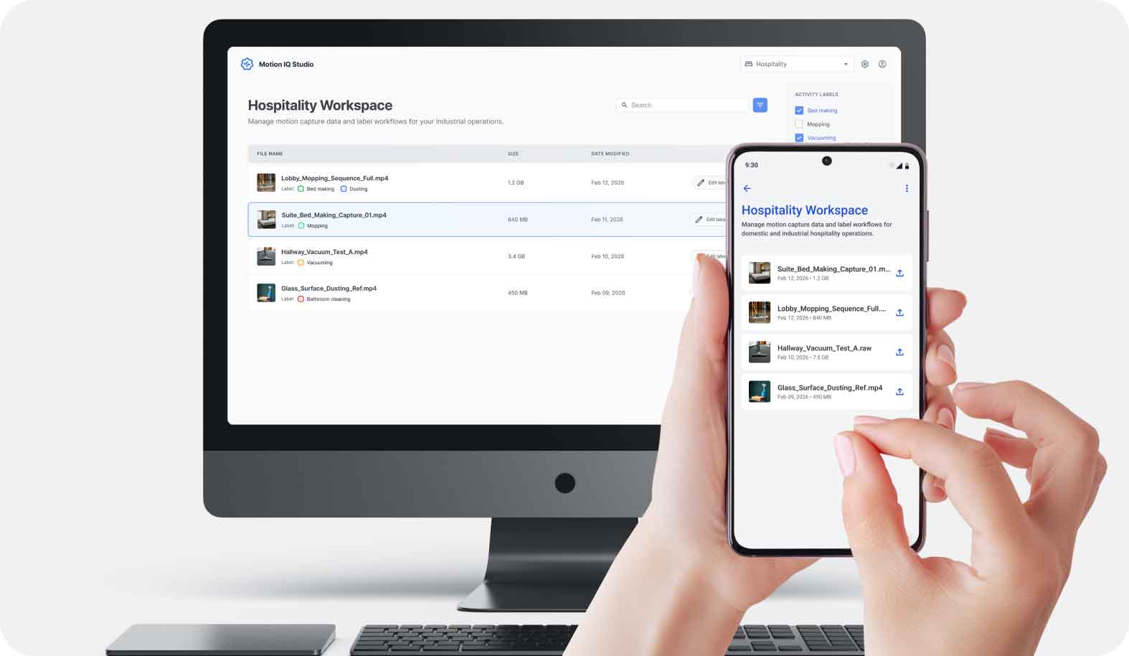The image size is (1129, 656).
Task: Open the settings gear on the desktop header
Action: [865, 64]
